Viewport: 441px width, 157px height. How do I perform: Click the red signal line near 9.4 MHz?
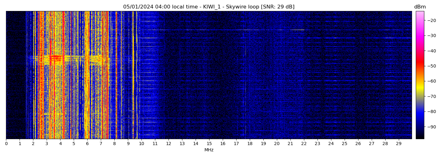pyautogui.click(x=133, y=94)
